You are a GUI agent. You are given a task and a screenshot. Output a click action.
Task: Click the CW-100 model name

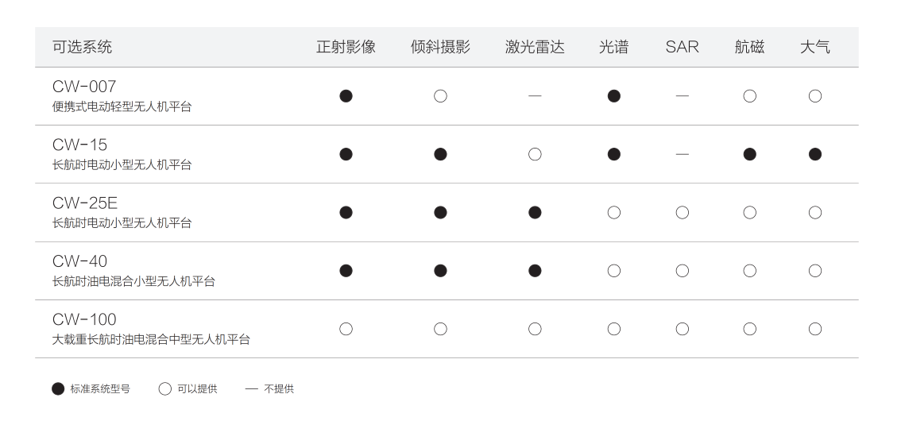(84, 319)
